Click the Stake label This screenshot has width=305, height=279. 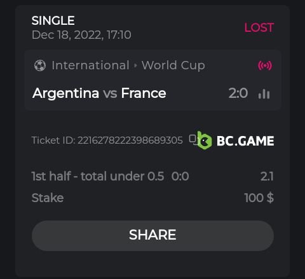(48, 198)
